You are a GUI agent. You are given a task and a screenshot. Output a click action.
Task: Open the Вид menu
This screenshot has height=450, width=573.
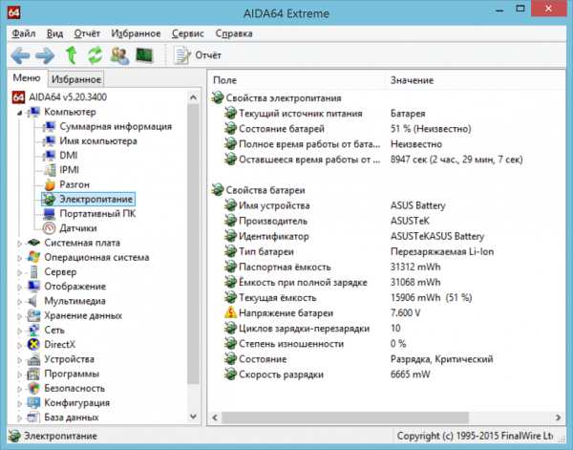coord(54,33)
